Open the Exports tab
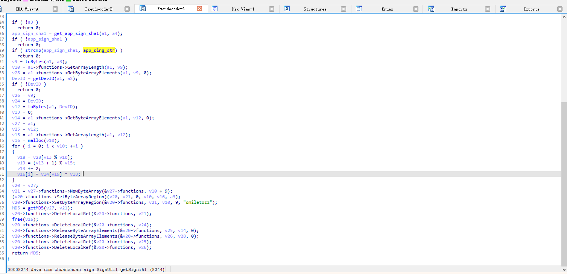 (531, 9)
